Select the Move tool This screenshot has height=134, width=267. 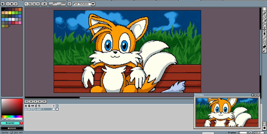(x=264, y=30)
